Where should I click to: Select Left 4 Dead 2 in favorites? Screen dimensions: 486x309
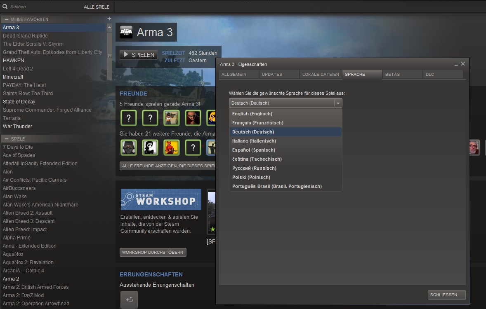tap(53, 69)
